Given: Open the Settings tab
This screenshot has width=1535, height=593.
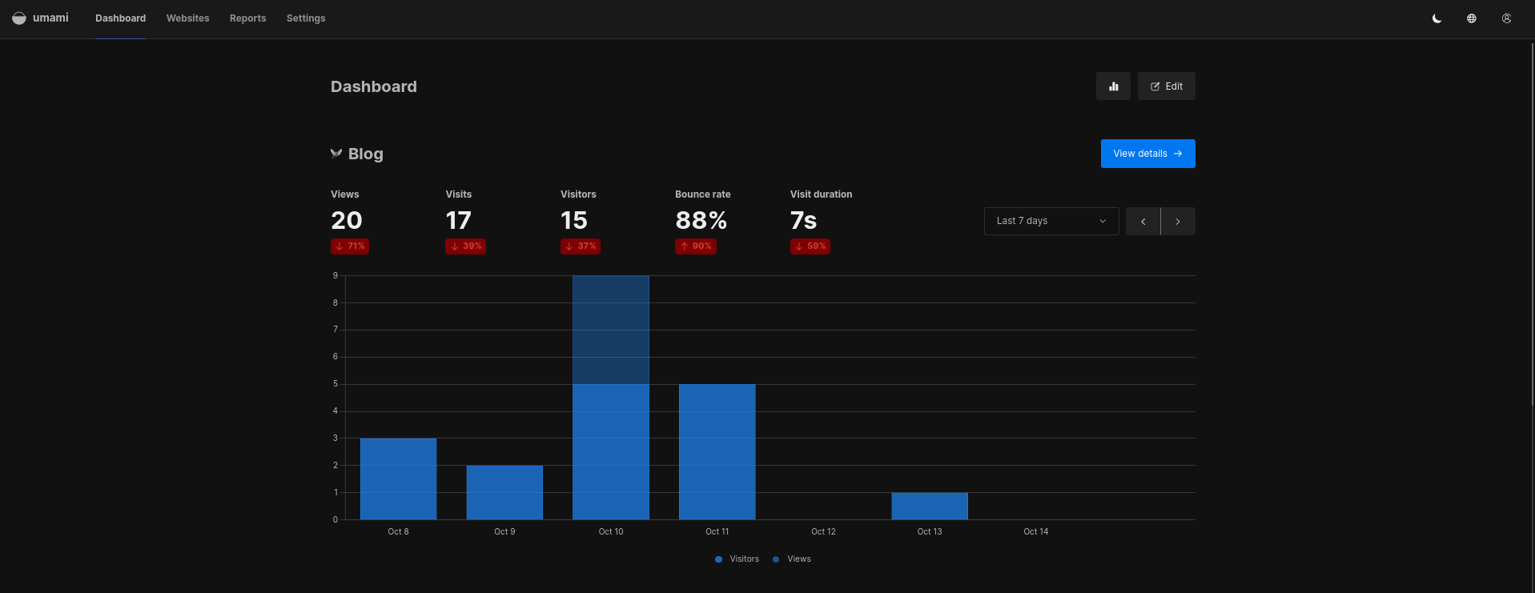Looking at the screenshot, I should (306, 18).
